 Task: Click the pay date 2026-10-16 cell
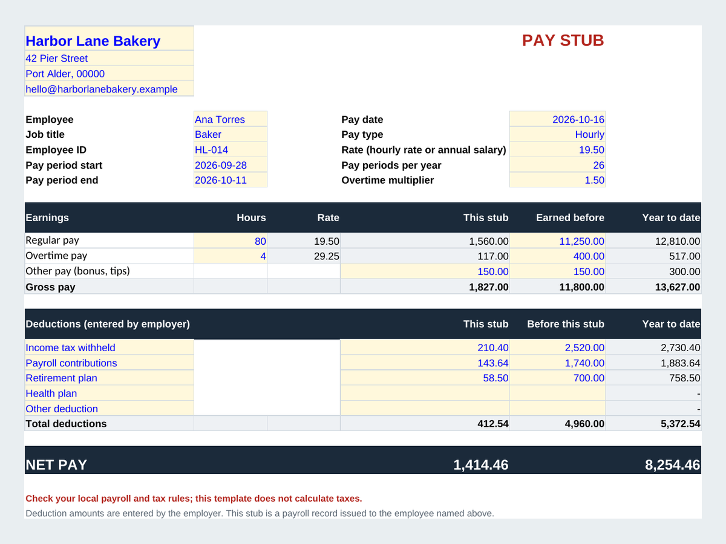[557, 119]
